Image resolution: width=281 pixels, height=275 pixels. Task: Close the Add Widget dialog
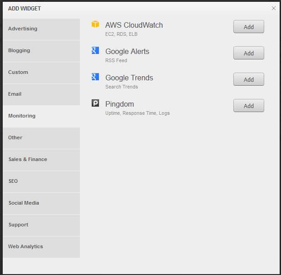(273, 8)
